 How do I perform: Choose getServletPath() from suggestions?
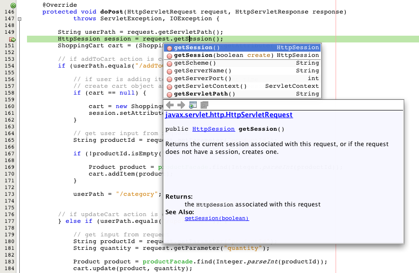(x=204, y=94)
